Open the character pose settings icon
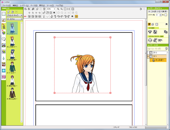 point(155,40)
